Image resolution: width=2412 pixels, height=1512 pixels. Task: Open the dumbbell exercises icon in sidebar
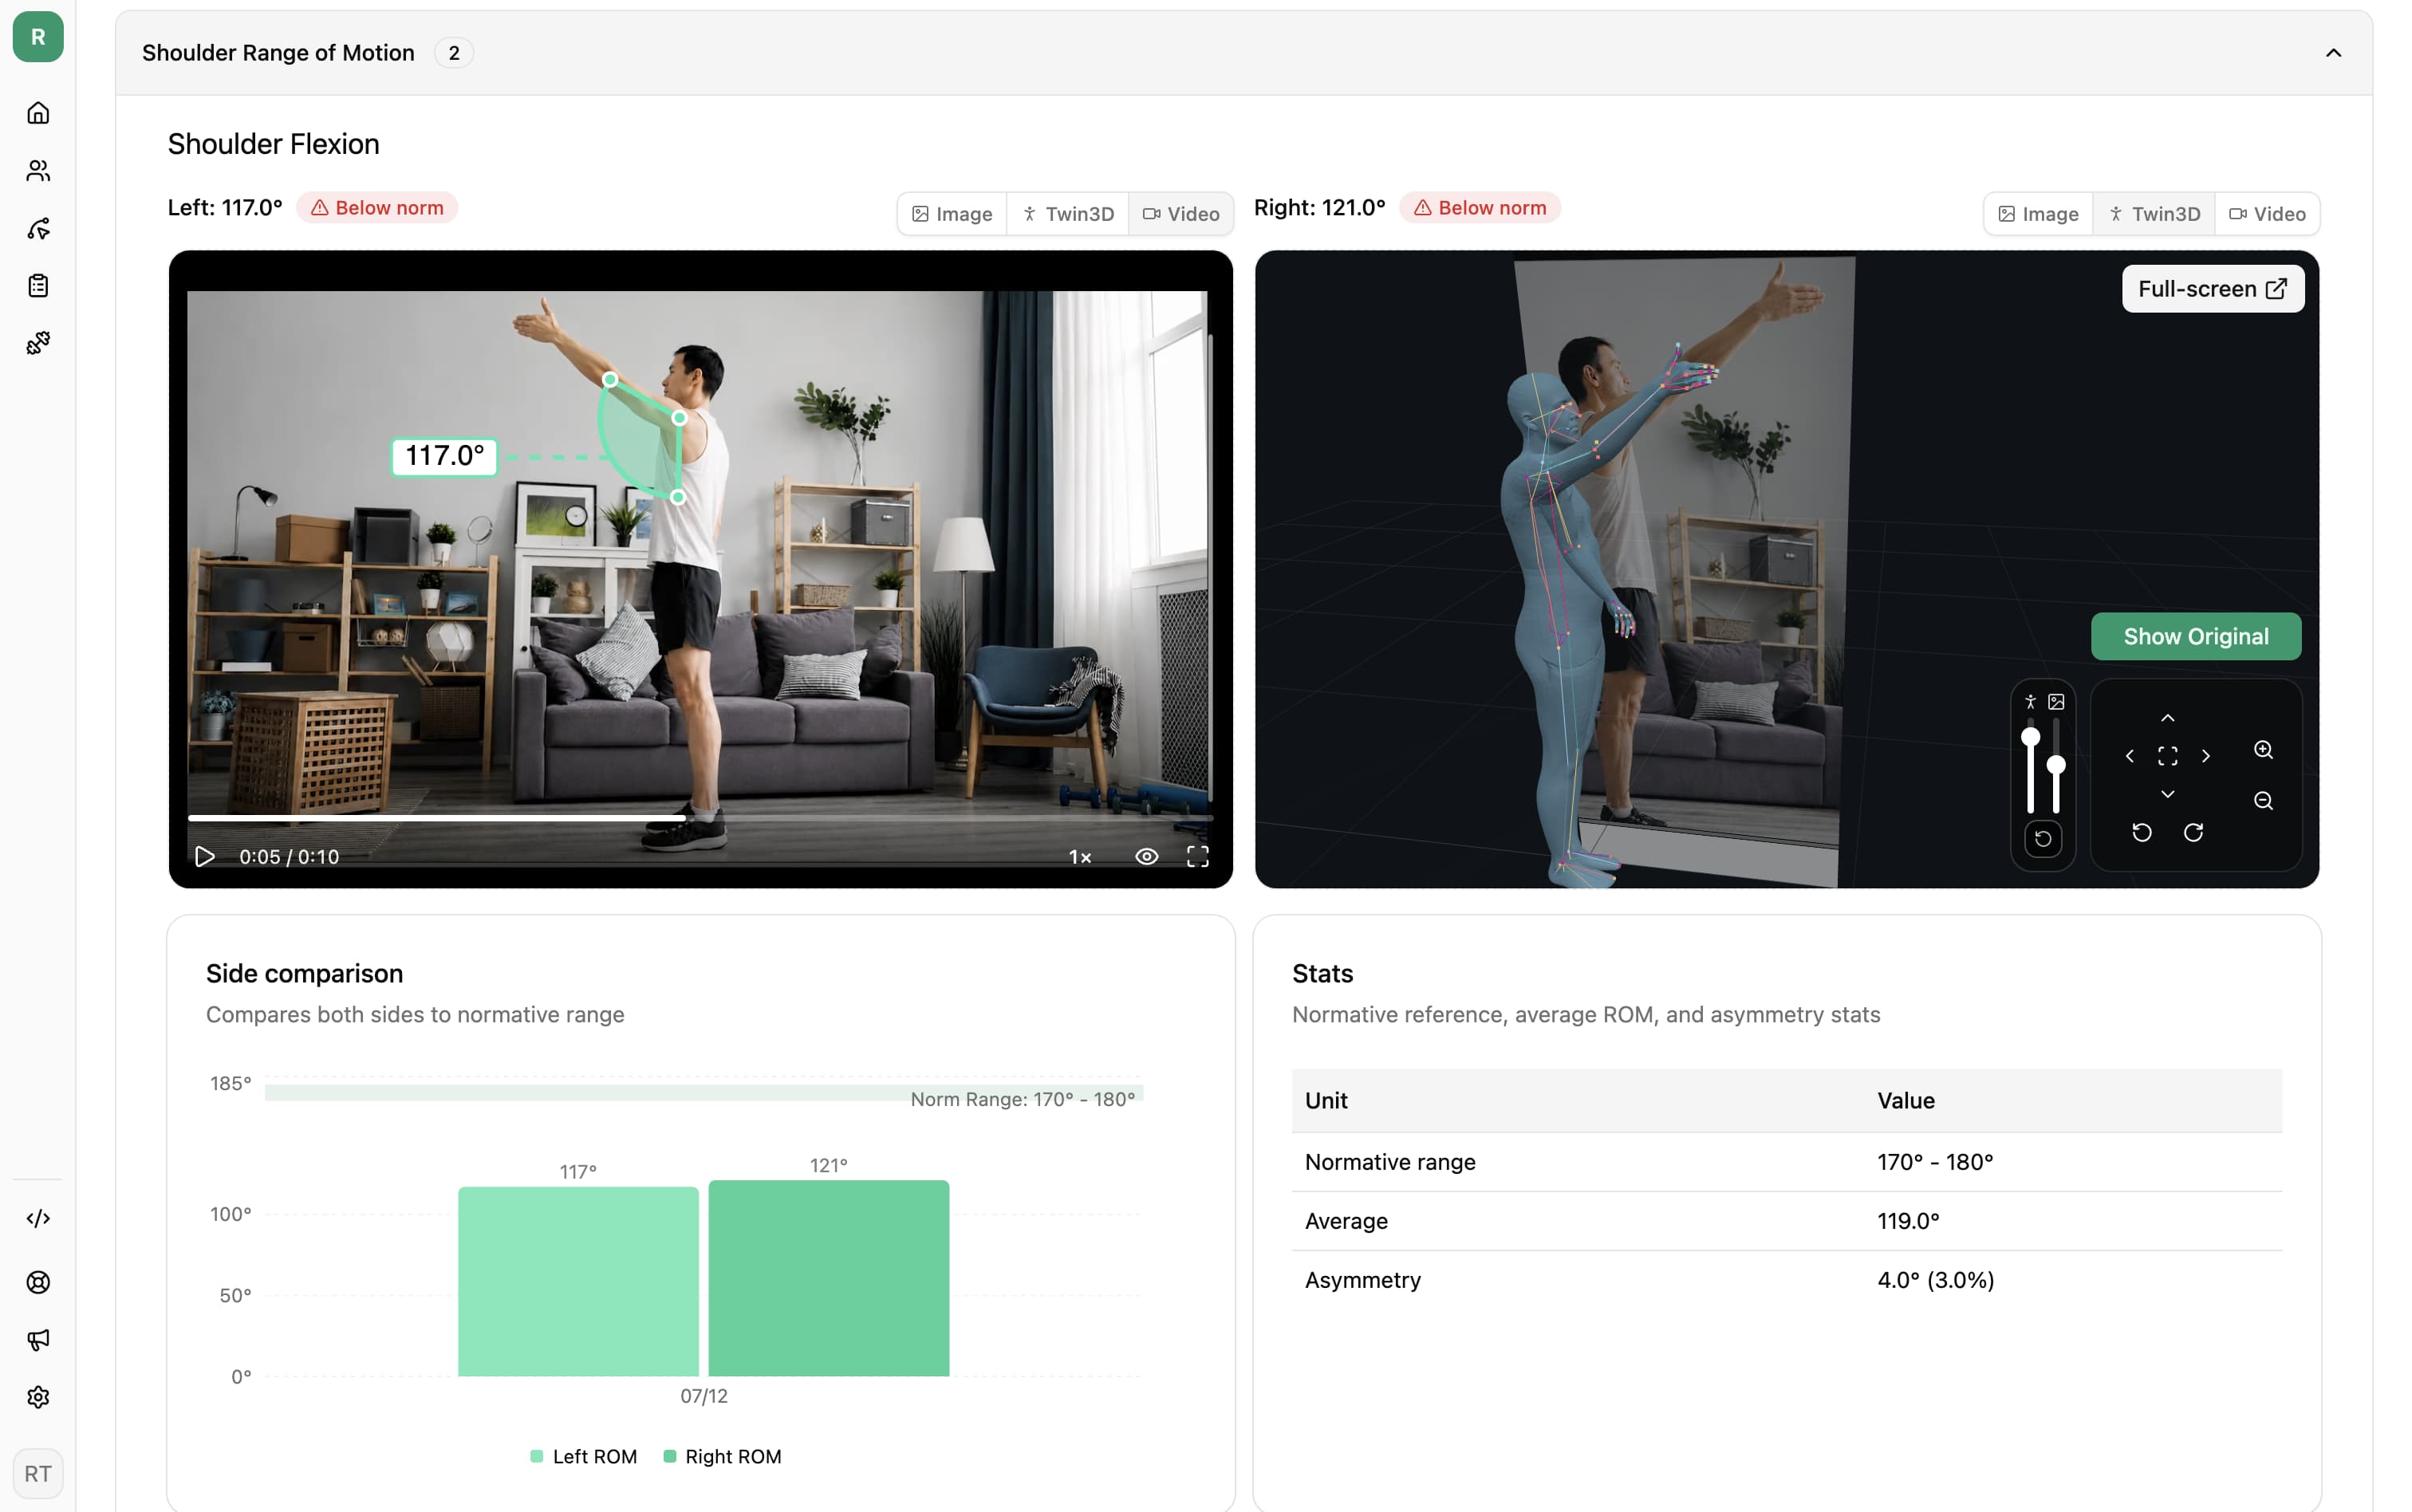(38, 344)
